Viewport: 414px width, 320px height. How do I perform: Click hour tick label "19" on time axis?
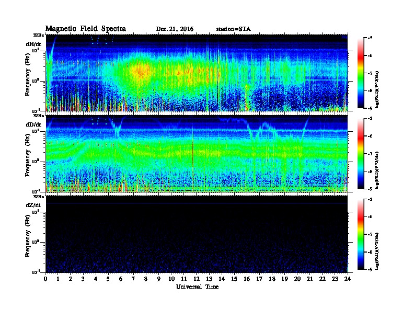(x=284, y=279)
